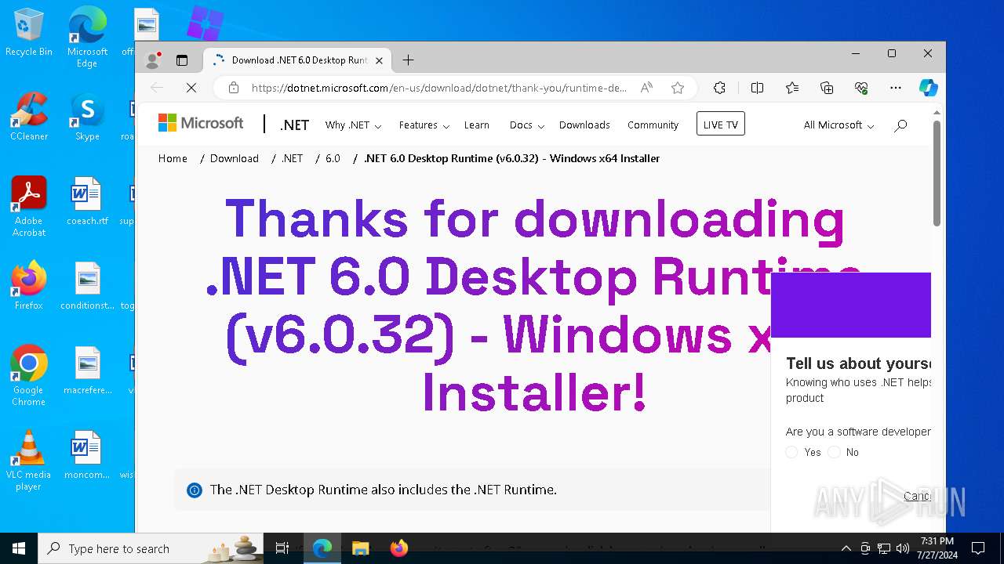Go to Download breadcrumb

pos(235,158)
